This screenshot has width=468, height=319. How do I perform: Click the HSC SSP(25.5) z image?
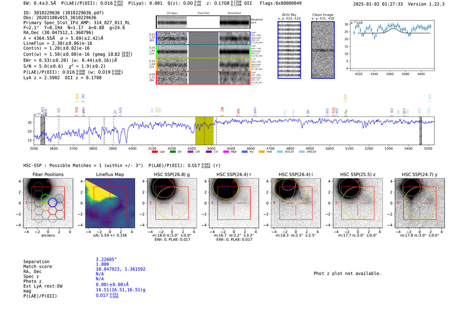tap(358, 203)
